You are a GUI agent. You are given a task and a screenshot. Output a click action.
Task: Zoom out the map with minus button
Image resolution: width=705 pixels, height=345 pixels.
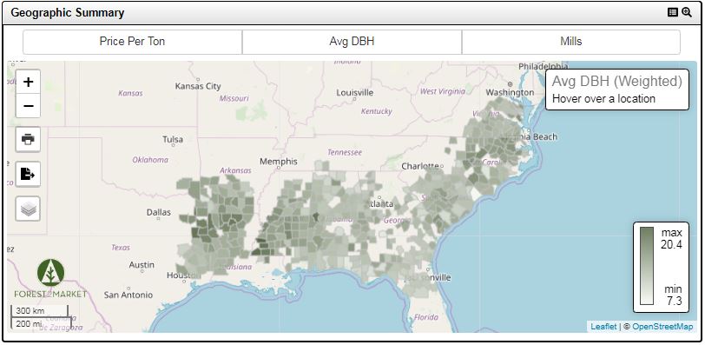pos(29,106)
